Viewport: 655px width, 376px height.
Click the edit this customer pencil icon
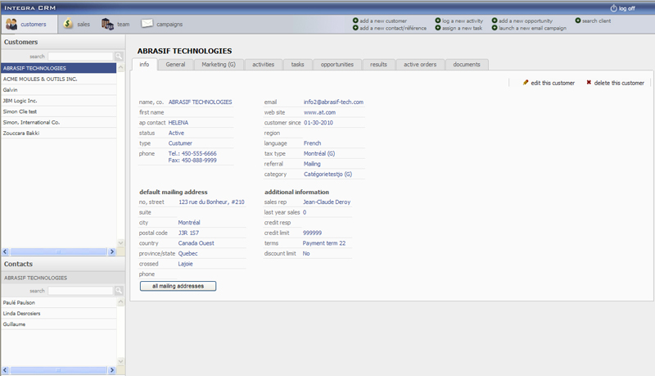coord(526,83)
